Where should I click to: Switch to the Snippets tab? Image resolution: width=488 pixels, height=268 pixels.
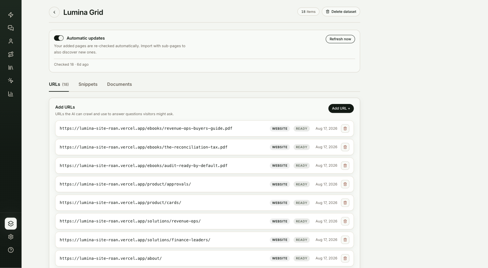tap(88, 84)
